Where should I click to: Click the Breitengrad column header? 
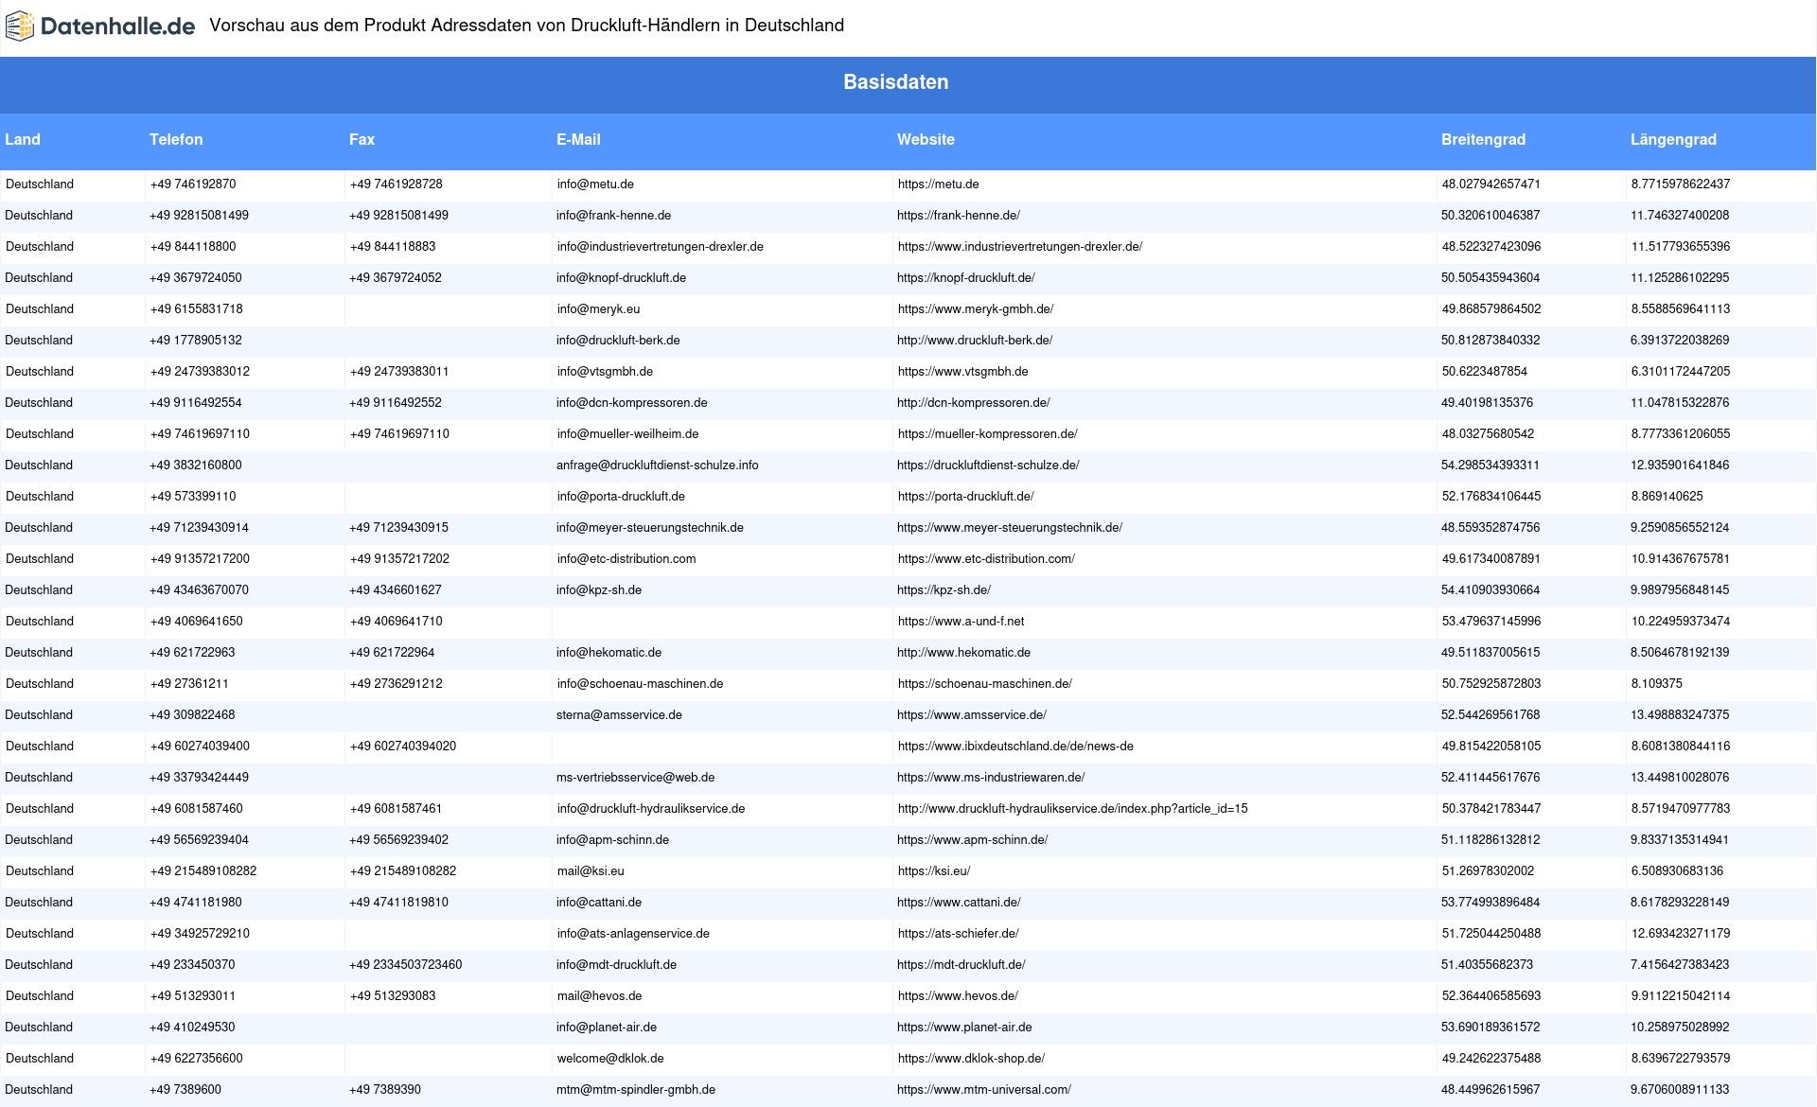point(1483,139)
